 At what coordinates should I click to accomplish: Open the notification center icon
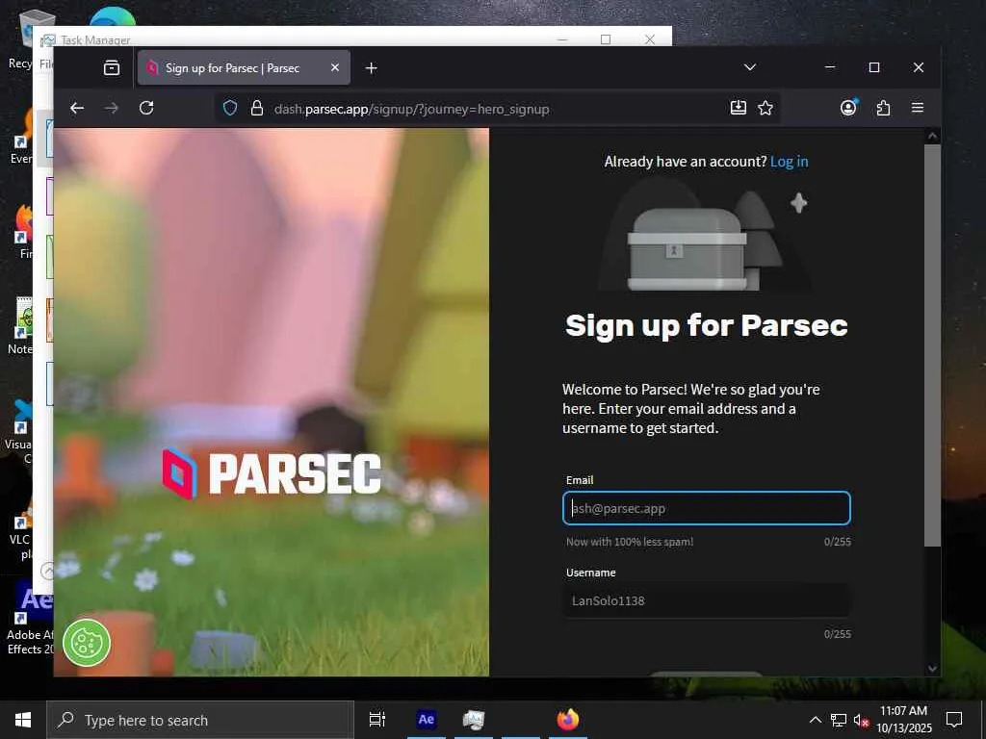click(954, 720)
